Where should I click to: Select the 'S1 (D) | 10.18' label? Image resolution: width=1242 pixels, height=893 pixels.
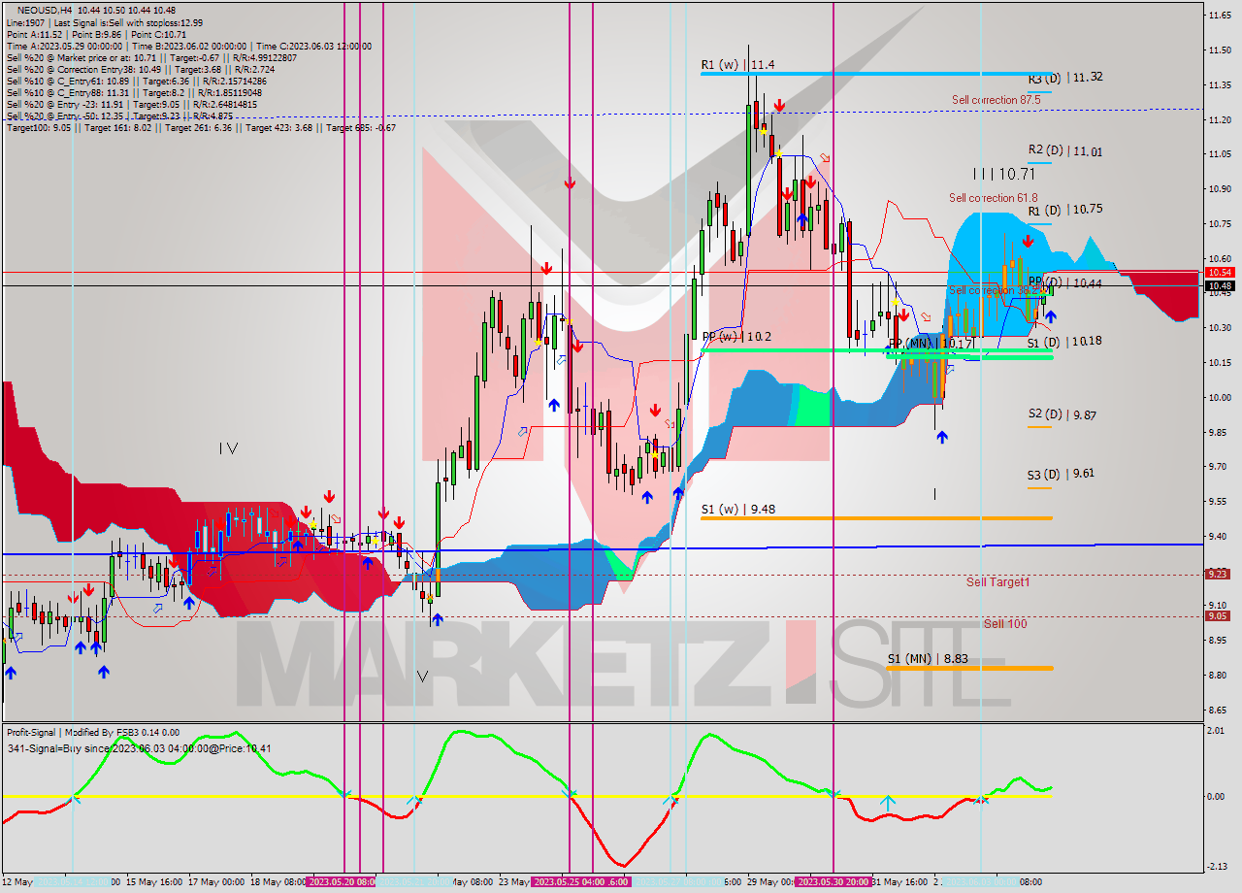tap(1065, 342)
